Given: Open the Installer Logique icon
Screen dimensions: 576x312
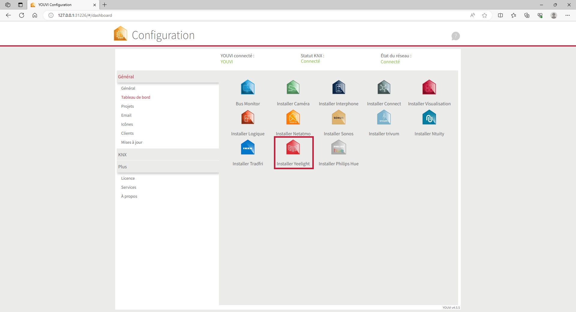Looking at the screenshot, I should pyautogui.click(x=248, y=117).
